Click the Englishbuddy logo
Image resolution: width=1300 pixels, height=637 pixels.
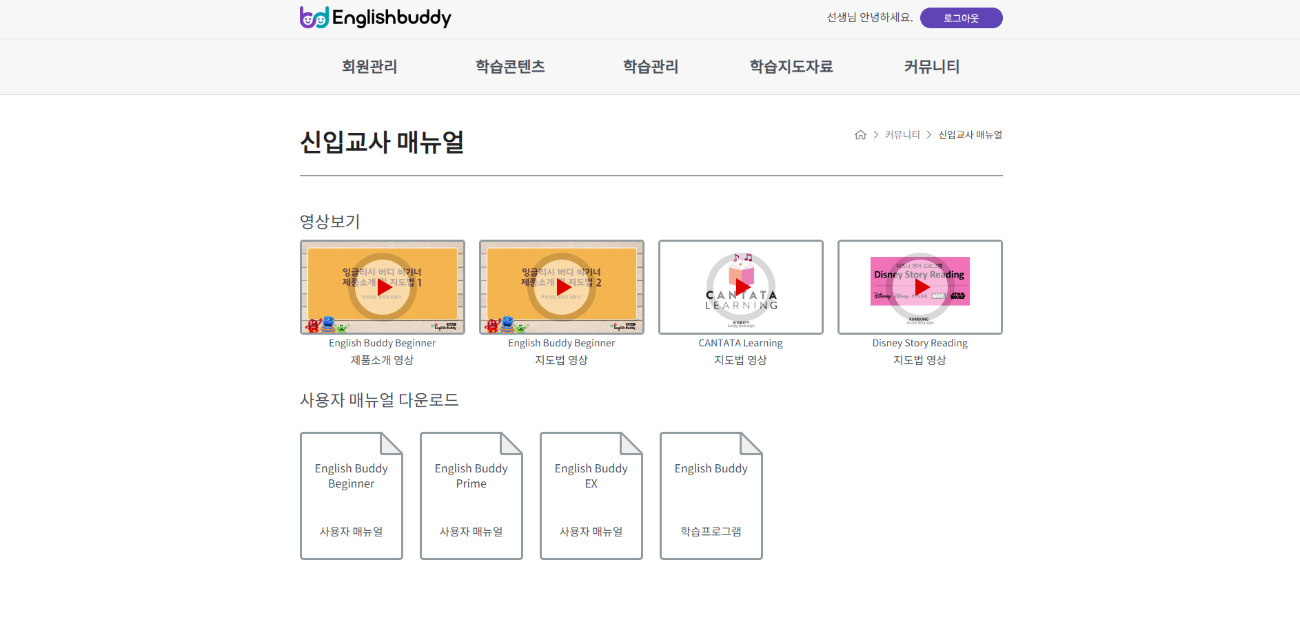click(376, 17)
